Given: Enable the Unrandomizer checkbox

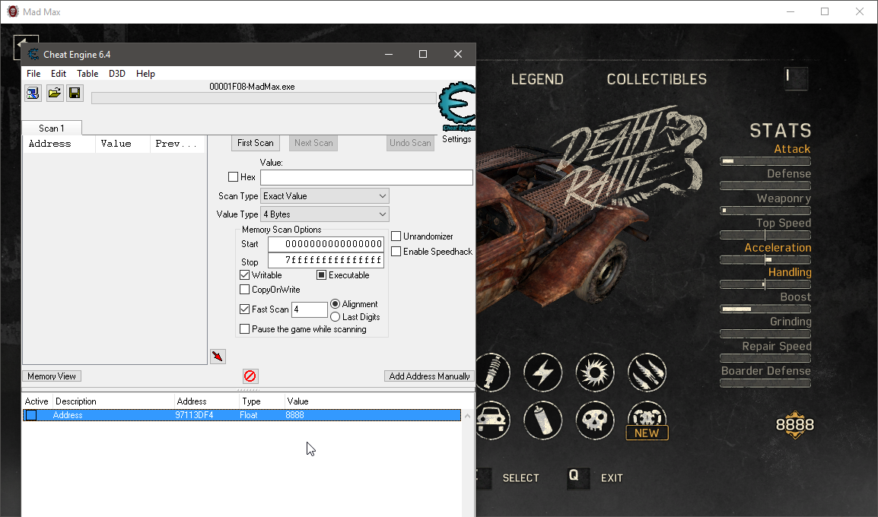Looking at the screenshot, I should [396, 236].
